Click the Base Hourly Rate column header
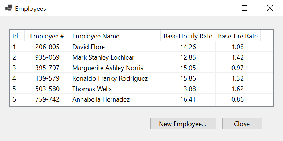Viewport: 283px width, 141px height. [x=188, y=36]
